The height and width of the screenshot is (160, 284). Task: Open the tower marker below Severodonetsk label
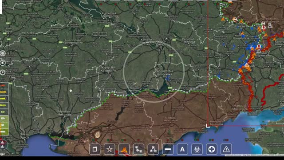[270, 25]
